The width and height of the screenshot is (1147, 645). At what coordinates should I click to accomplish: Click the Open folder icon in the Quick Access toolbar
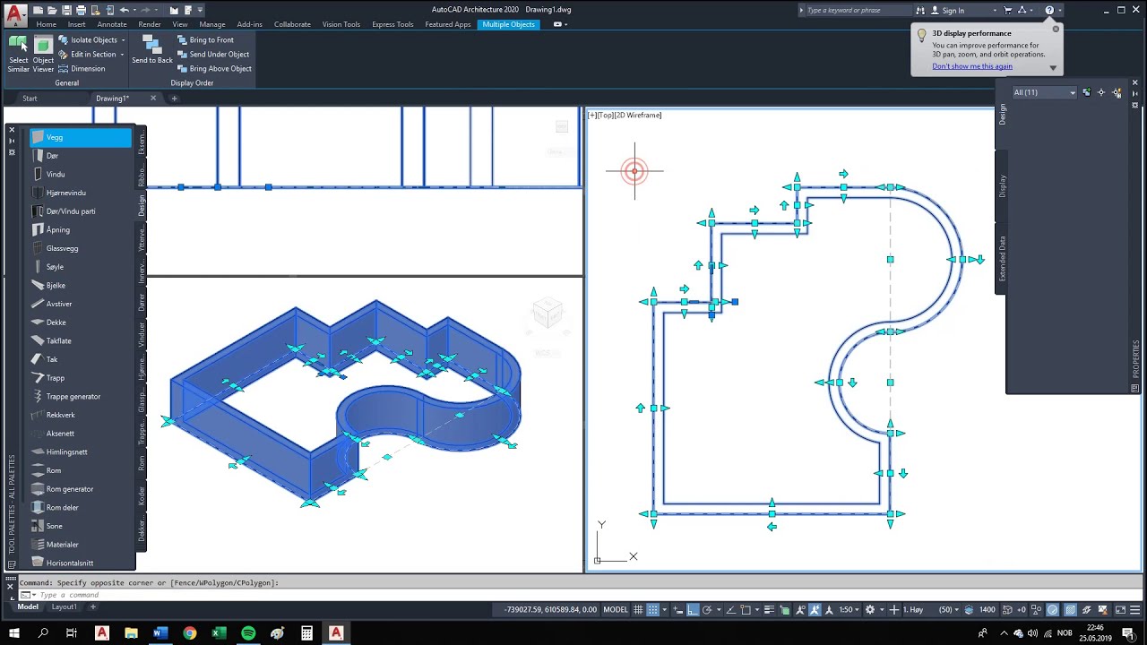click(54, 10)
